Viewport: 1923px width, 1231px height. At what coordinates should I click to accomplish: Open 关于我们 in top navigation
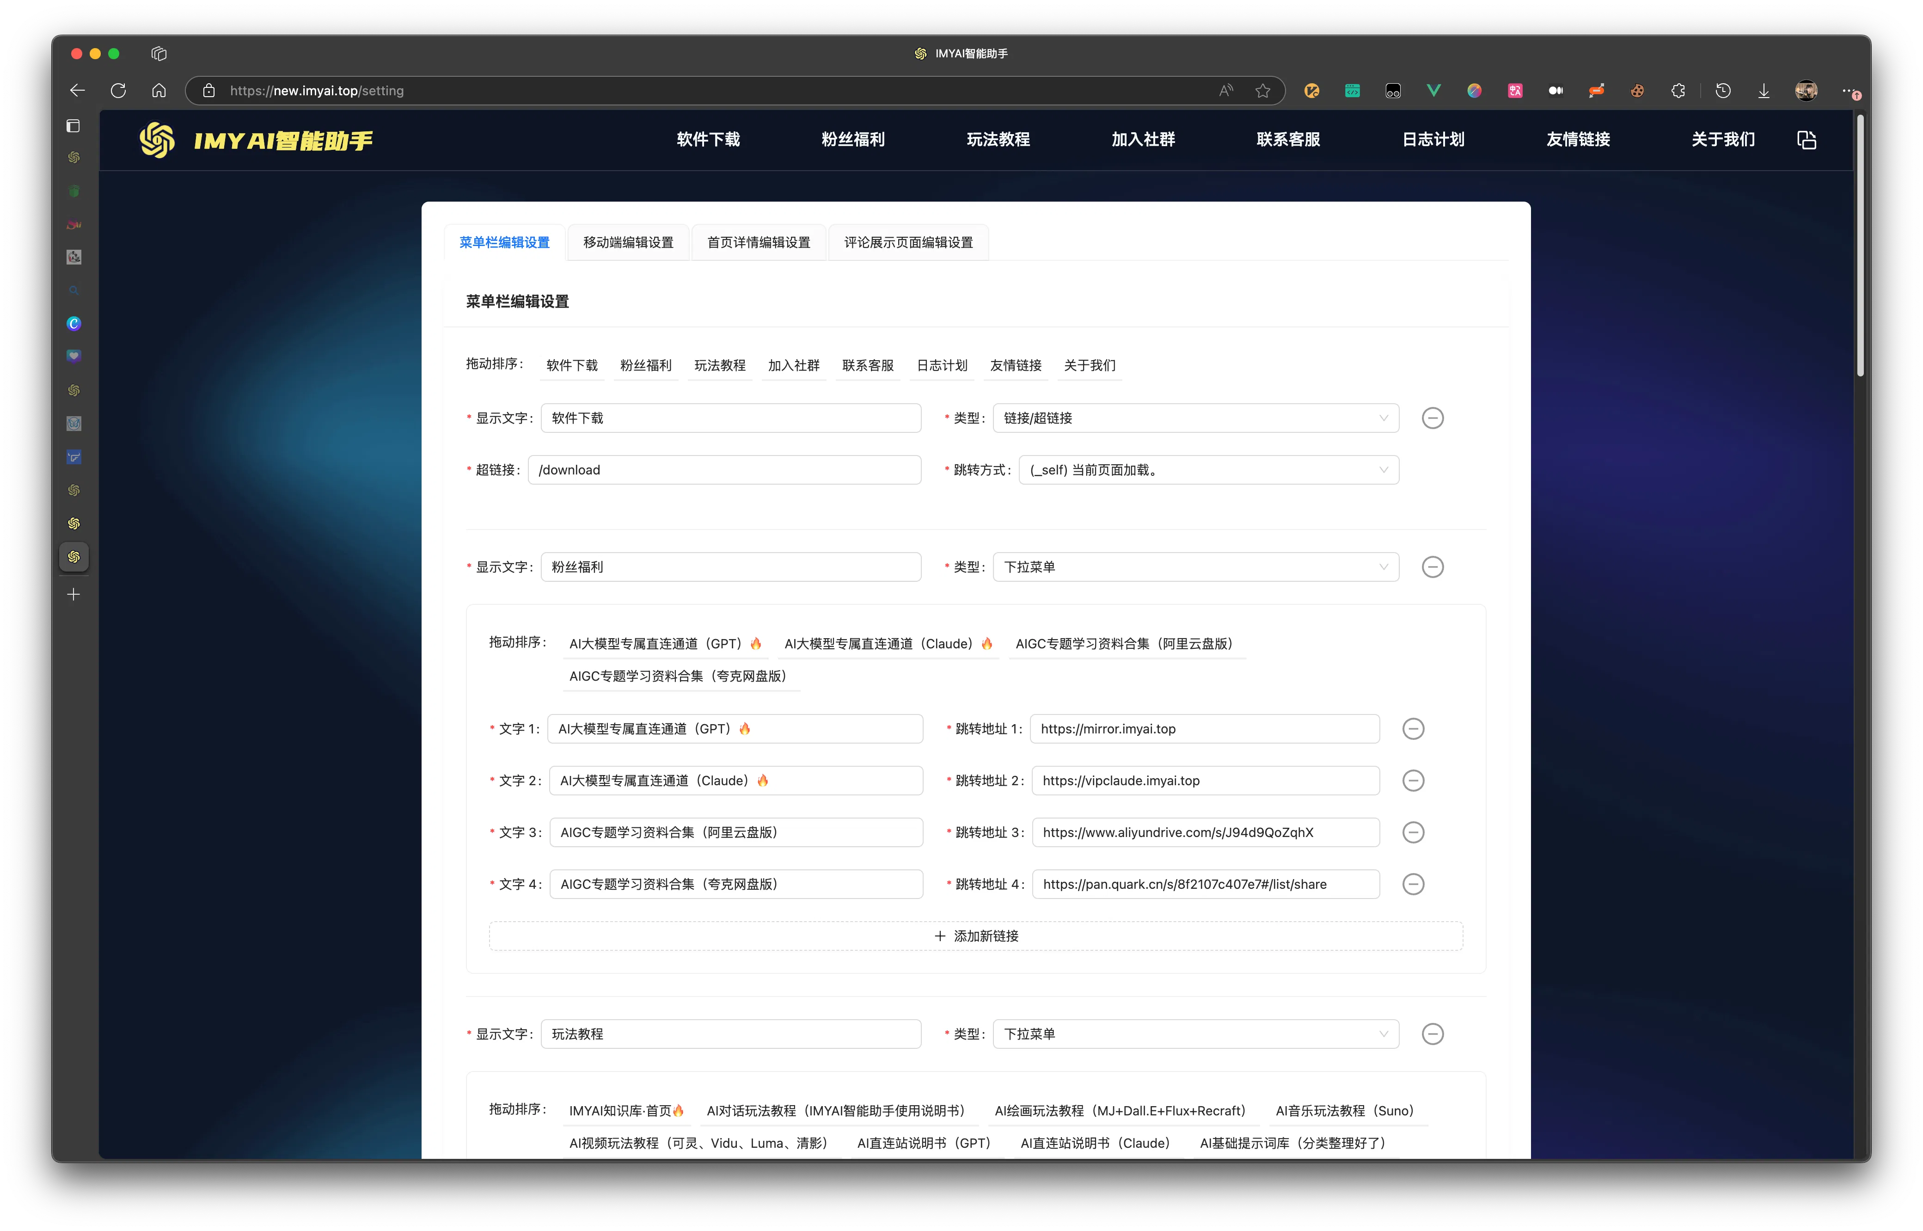point(1722,140)
